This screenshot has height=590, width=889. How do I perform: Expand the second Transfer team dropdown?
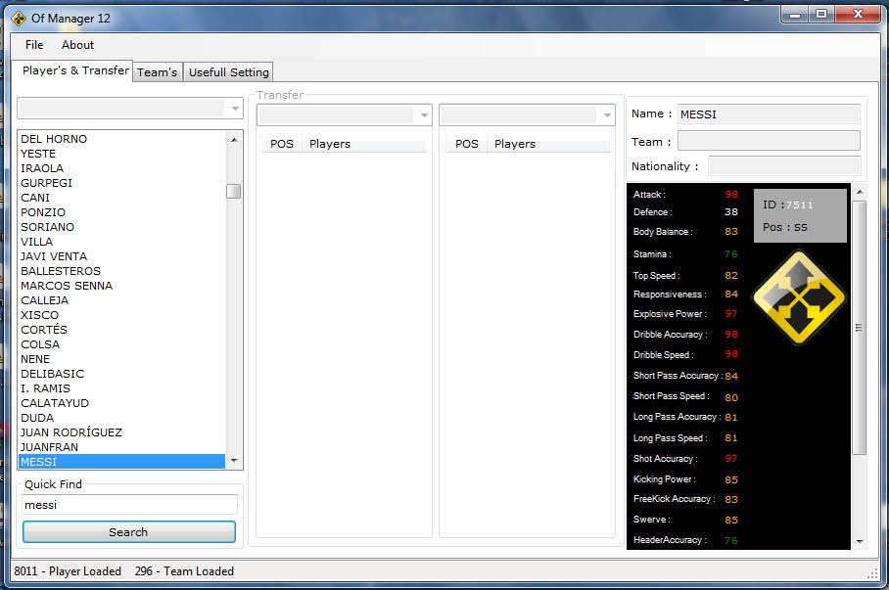(x=527, y=115)
